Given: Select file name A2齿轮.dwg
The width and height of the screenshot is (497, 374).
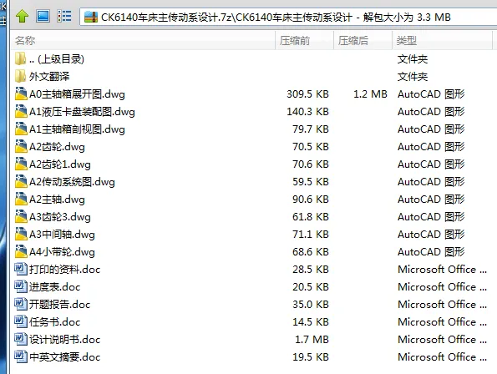Looking at the screenshot, I should pos(57,147).
